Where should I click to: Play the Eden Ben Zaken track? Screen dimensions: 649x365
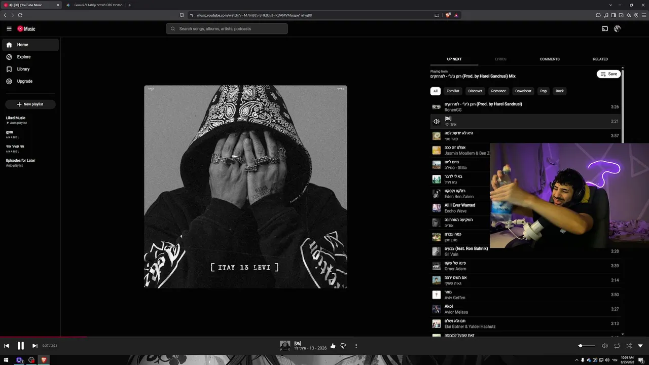[x=460, y=194]
